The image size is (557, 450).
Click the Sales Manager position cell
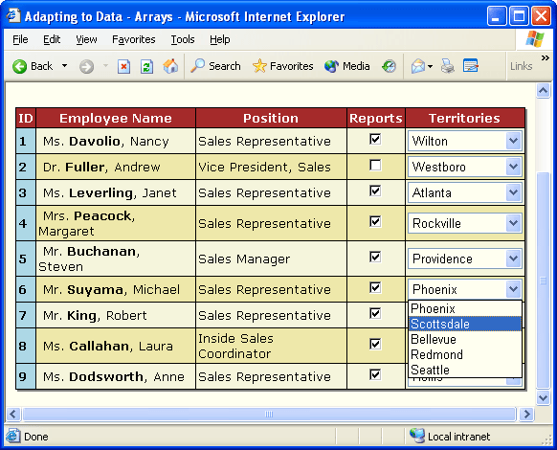271,259
